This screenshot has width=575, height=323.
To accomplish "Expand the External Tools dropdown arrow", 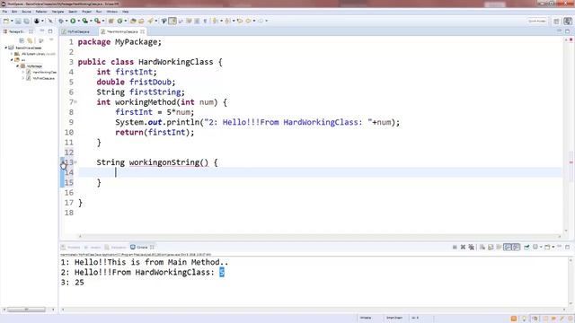I will coord(102,22).
